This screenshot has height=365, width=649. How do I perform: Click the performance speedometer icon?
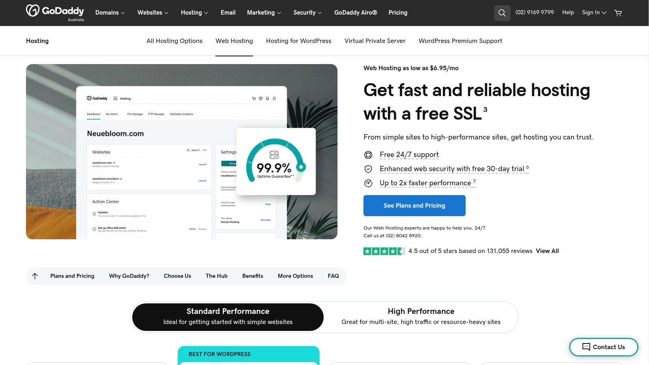coord(368,183)
